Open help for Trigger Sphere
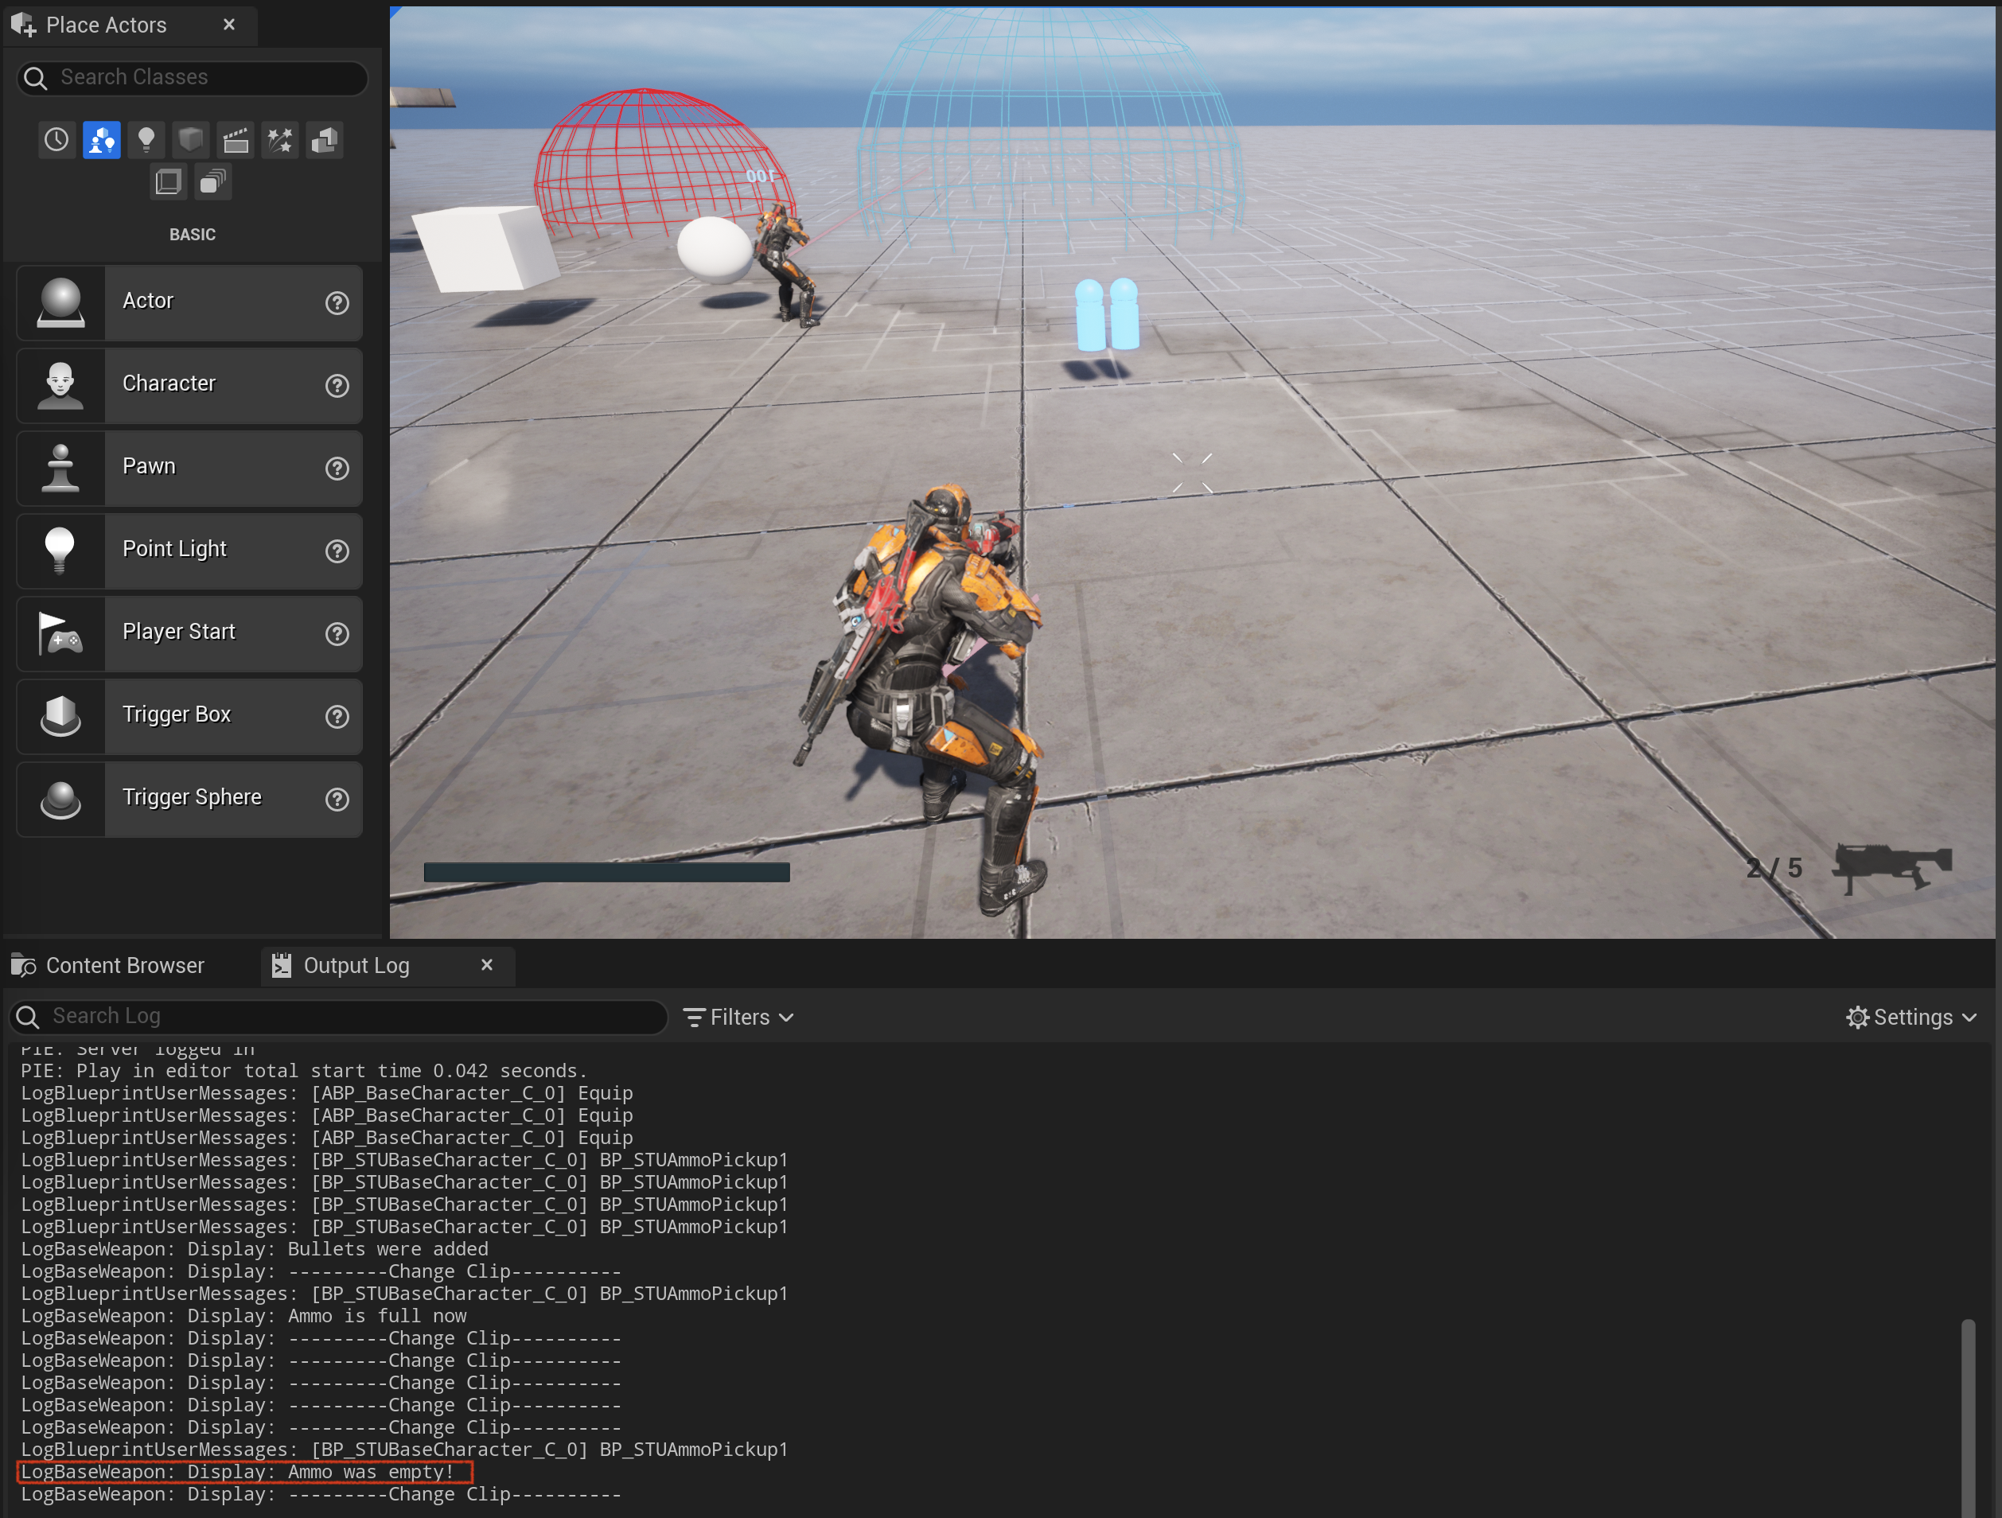 pos(337,800)
